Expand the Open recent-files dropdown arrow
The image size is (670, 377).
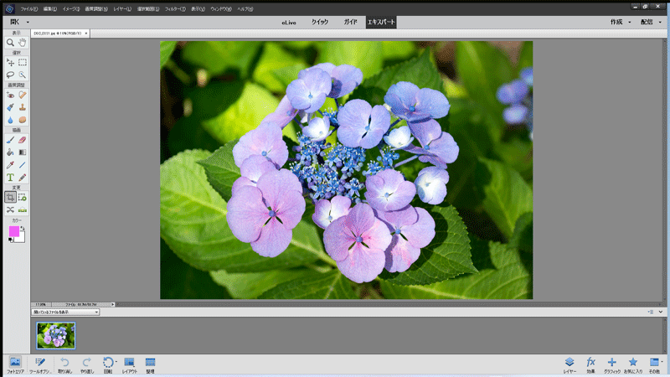pos(28,23)
